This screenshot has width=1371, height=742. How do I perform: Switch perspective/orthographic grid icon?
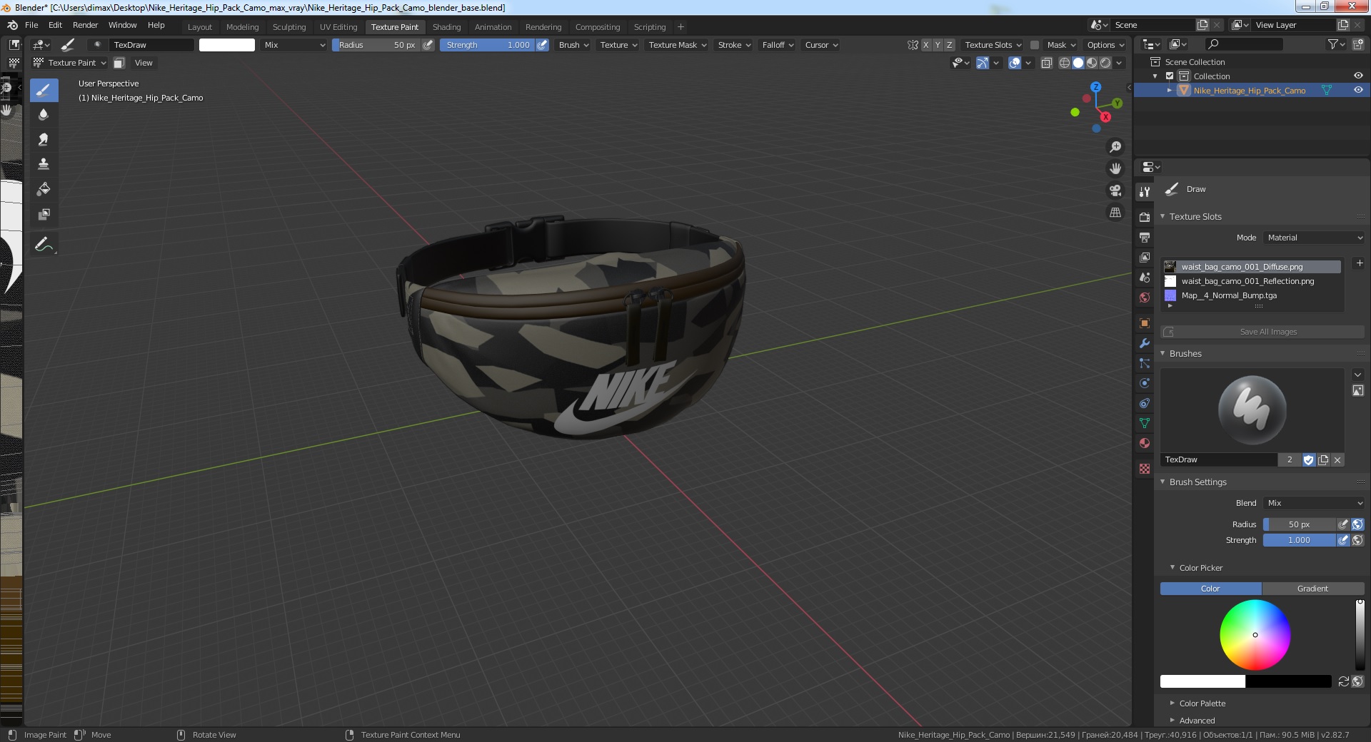(1115, 213)
